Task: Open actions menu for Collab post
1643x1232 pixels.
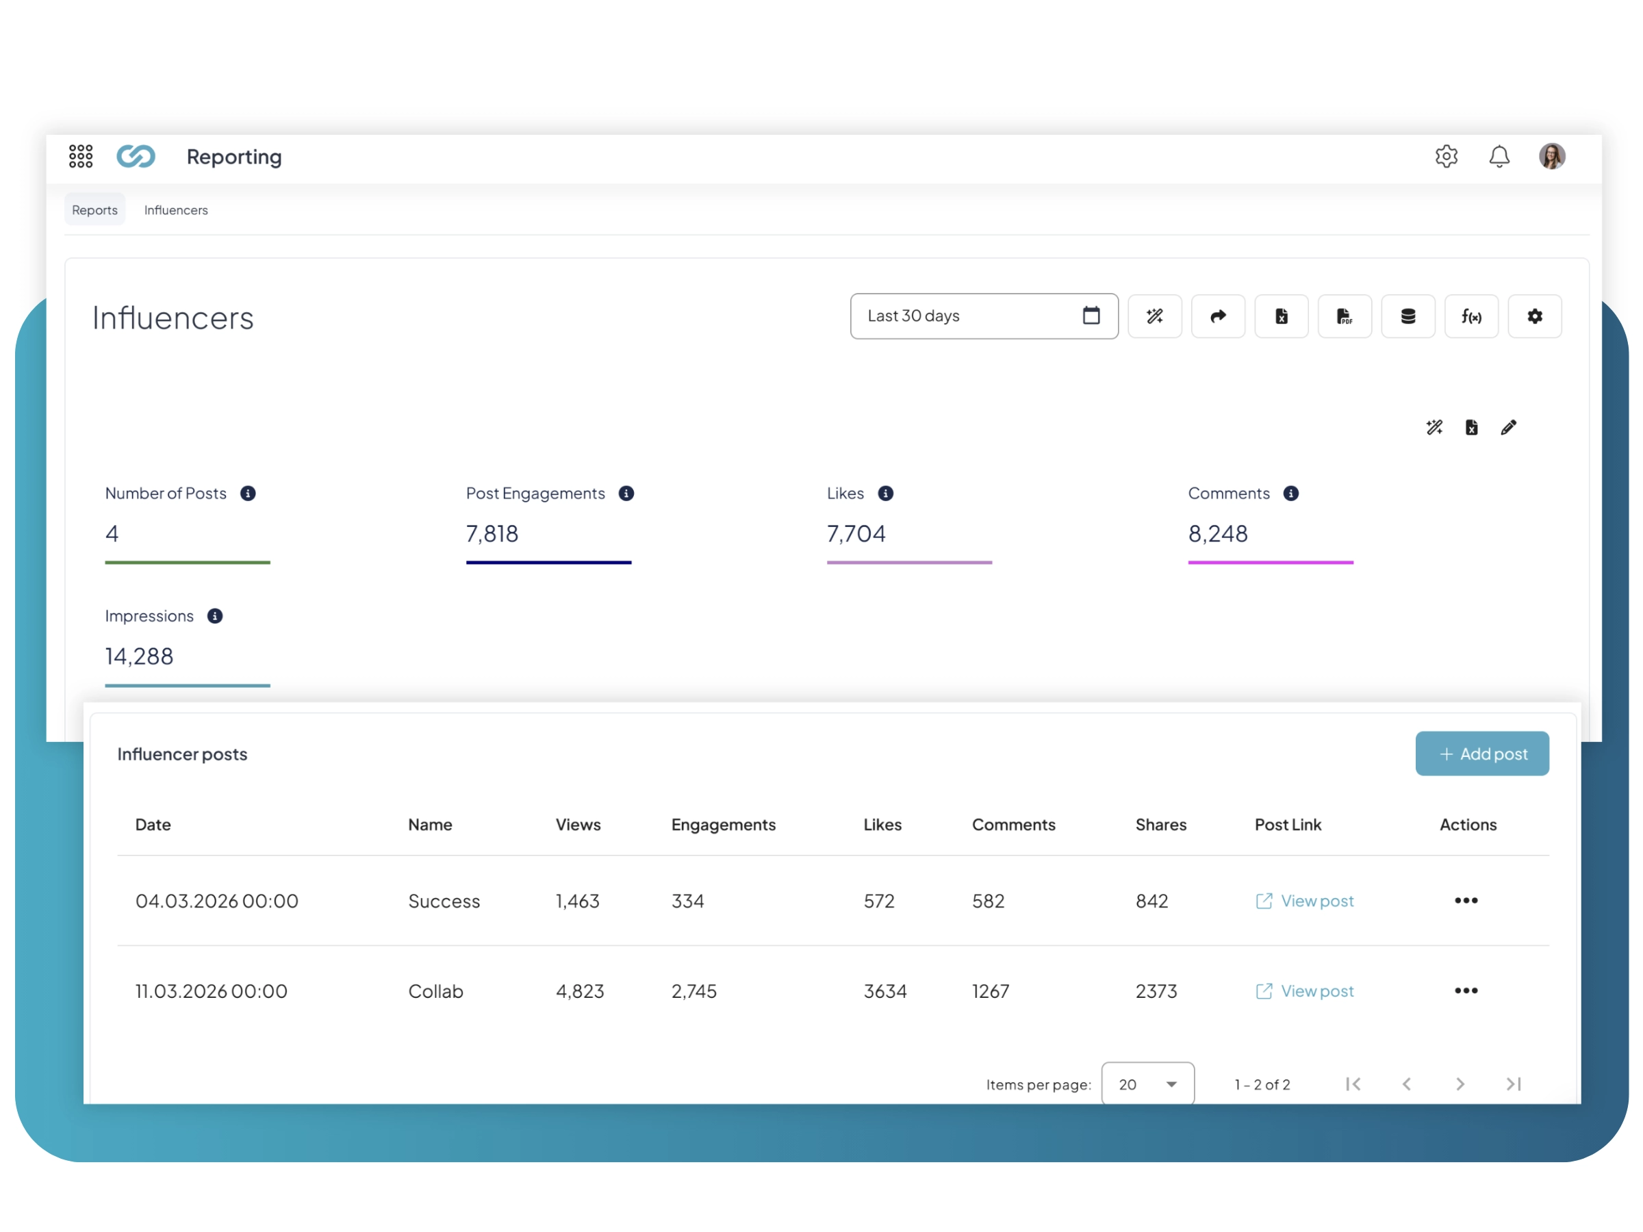Action: tap(1466, 991)
